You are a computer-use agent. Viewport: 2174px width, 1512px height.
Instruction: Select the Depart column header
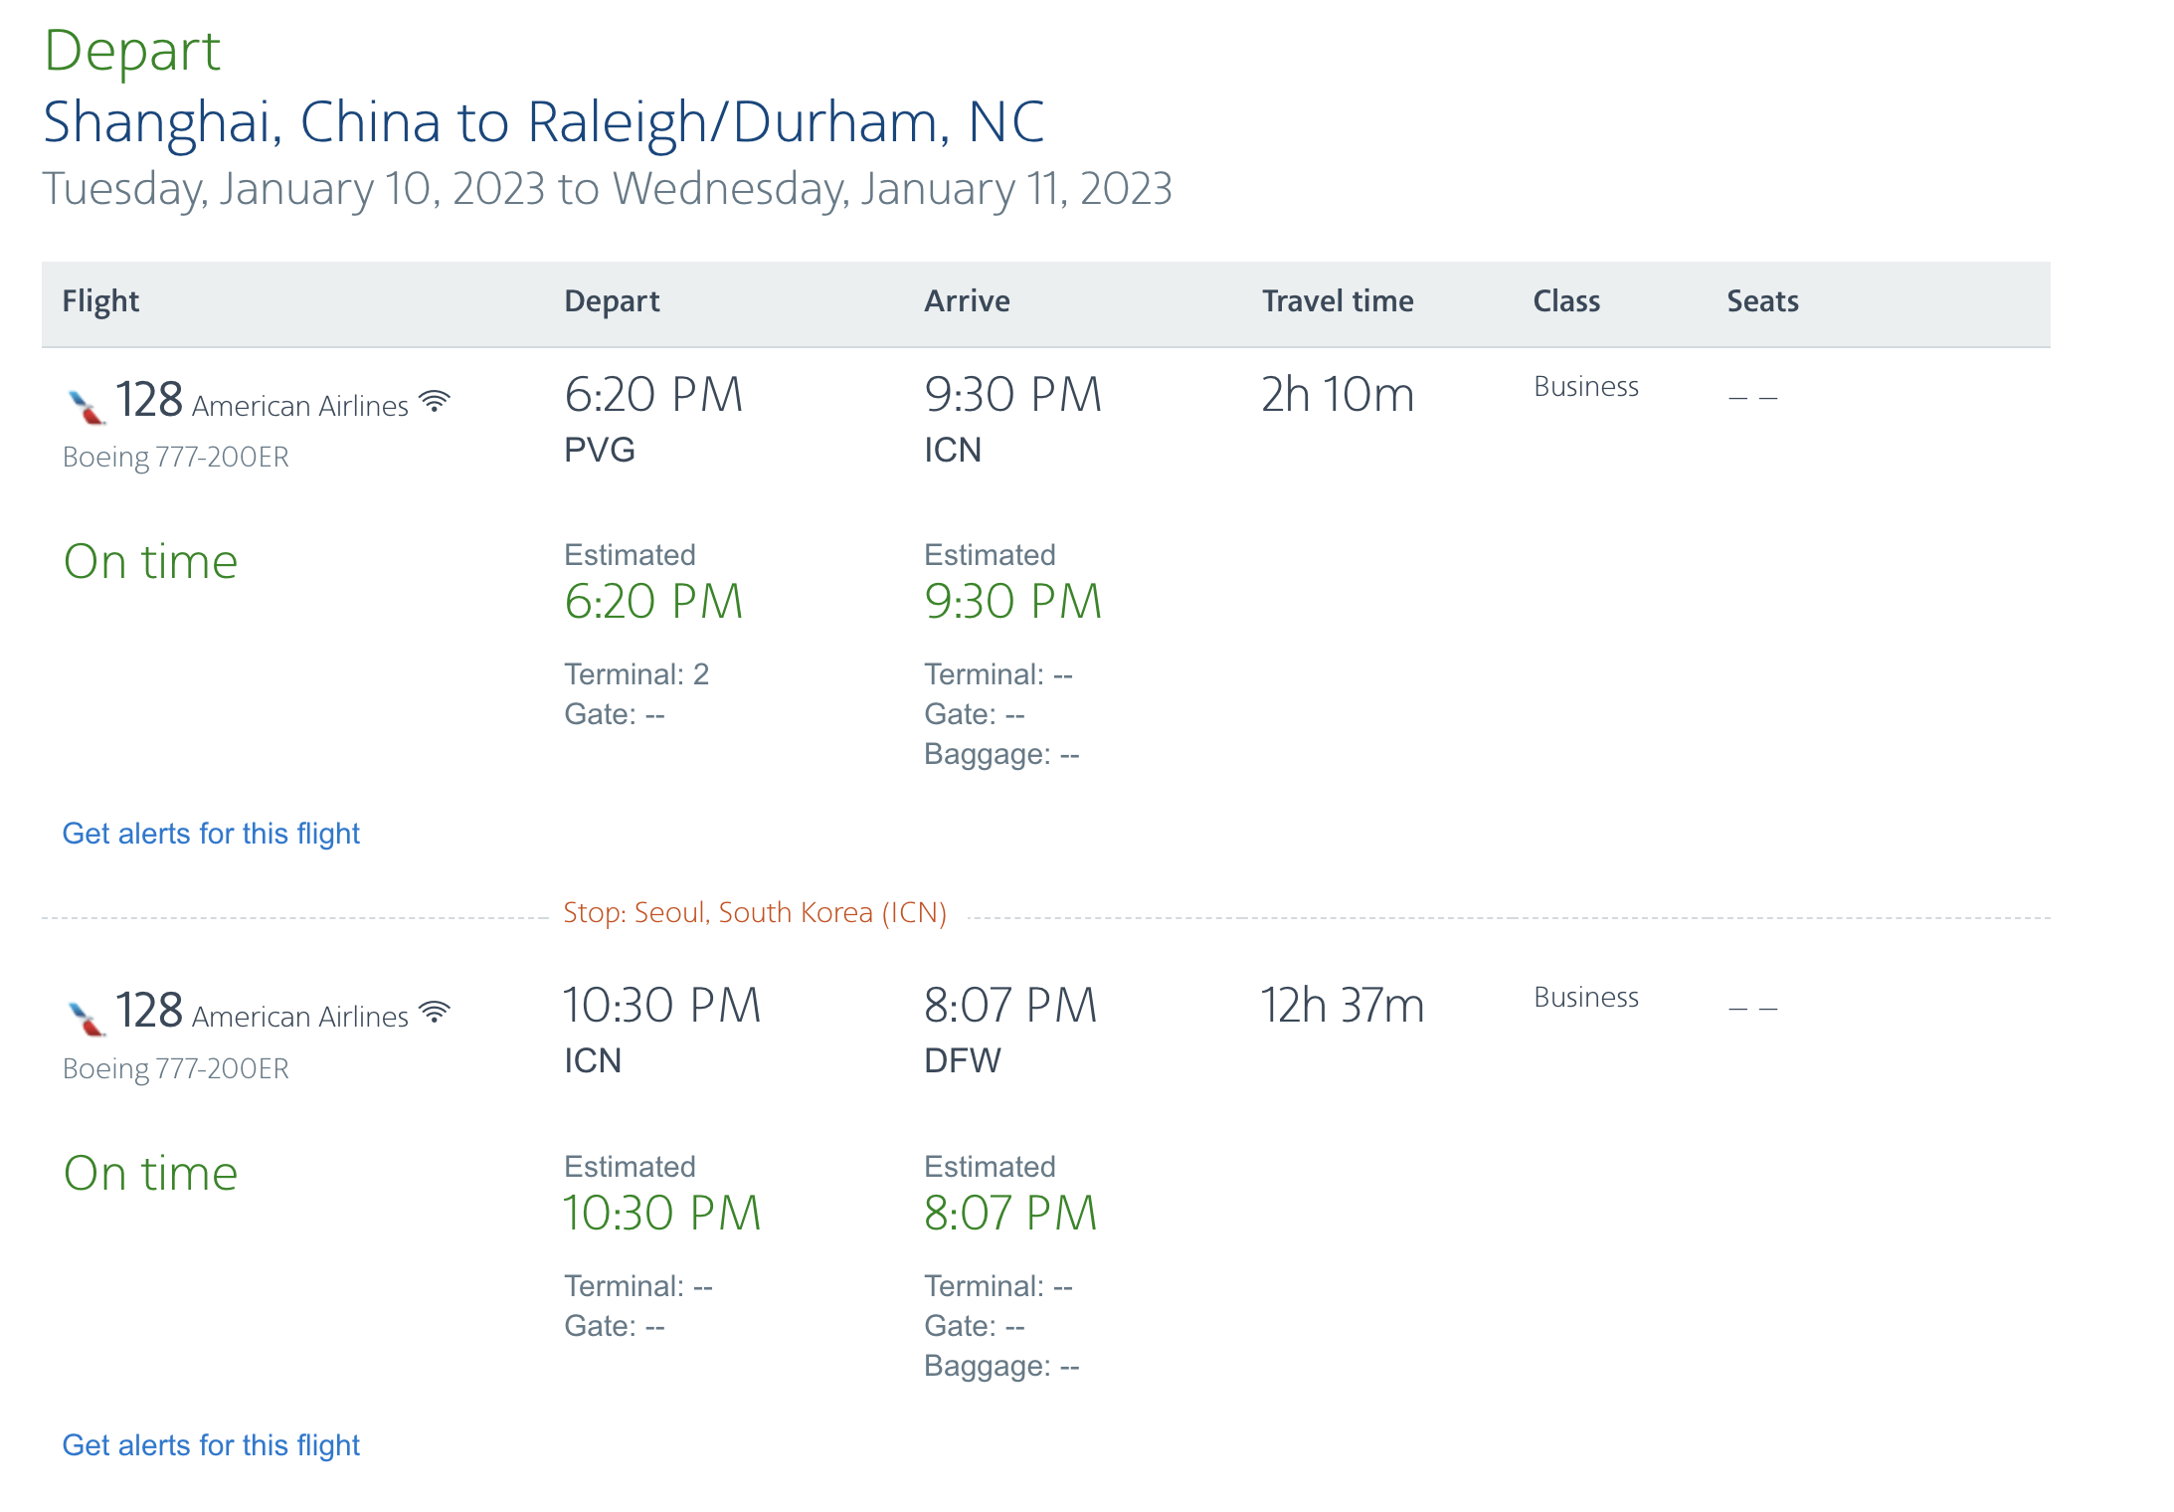pos(612,301)
